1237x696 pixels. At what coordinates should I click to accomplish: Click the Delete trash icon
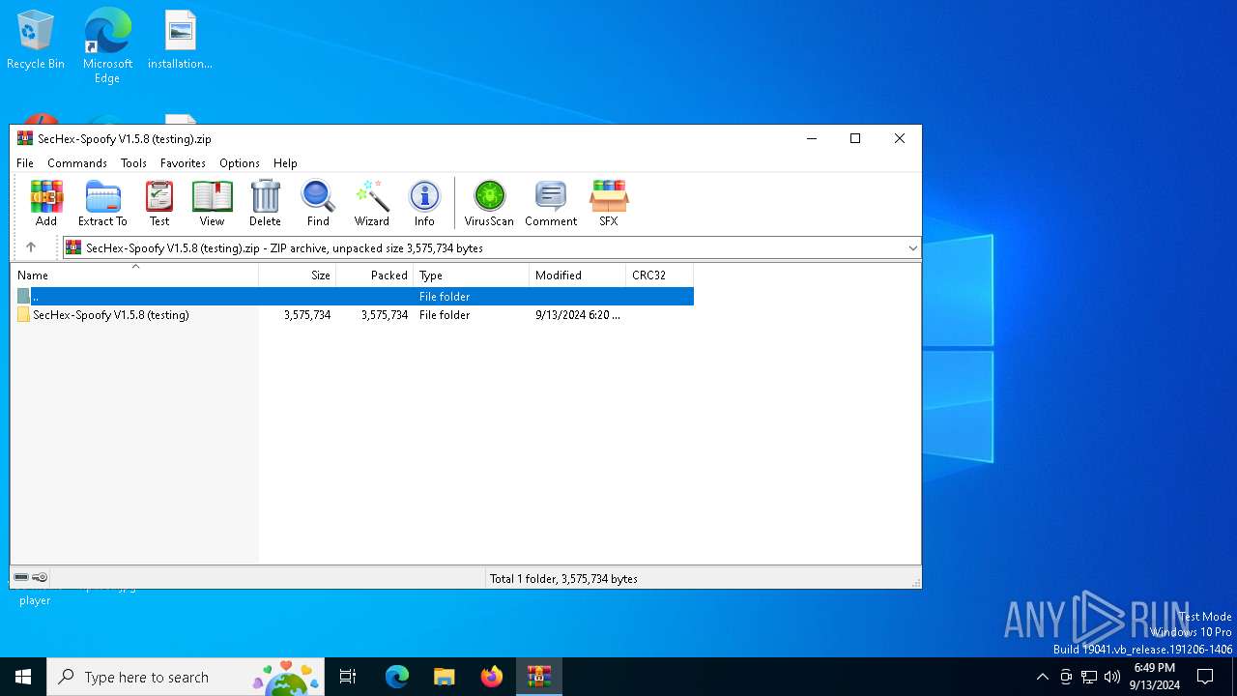click(265, 203)
